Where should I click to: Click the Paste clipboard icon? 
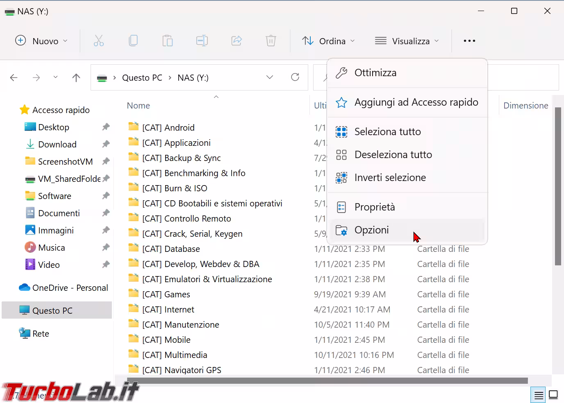[x=167, y=41]
